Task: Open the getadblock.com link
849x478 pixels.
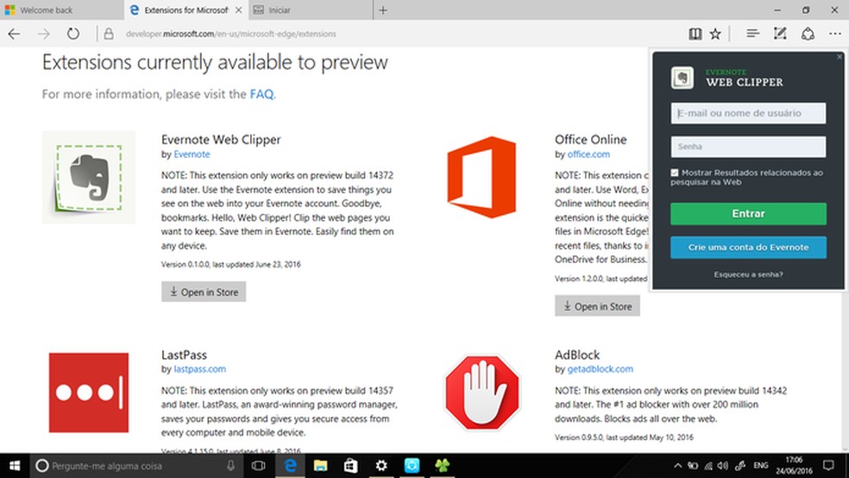Action: [600, 369]
